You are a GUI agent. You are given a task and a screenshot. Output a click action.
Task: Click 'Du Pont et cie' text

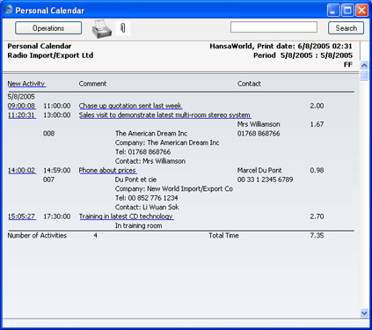(135, 180)
